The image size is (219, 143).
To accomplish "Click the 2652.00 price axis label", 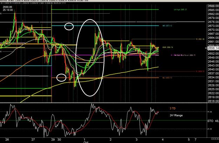I will [x=213, y=53].
